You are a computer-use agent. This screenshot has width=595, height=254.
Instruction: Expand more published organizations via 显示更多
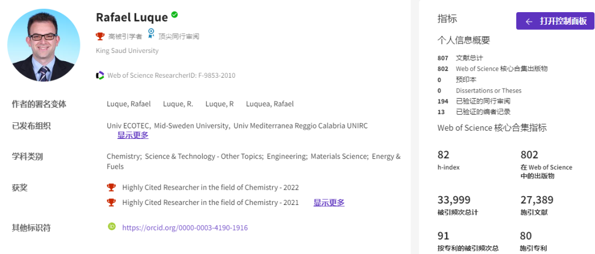[133, 135]
